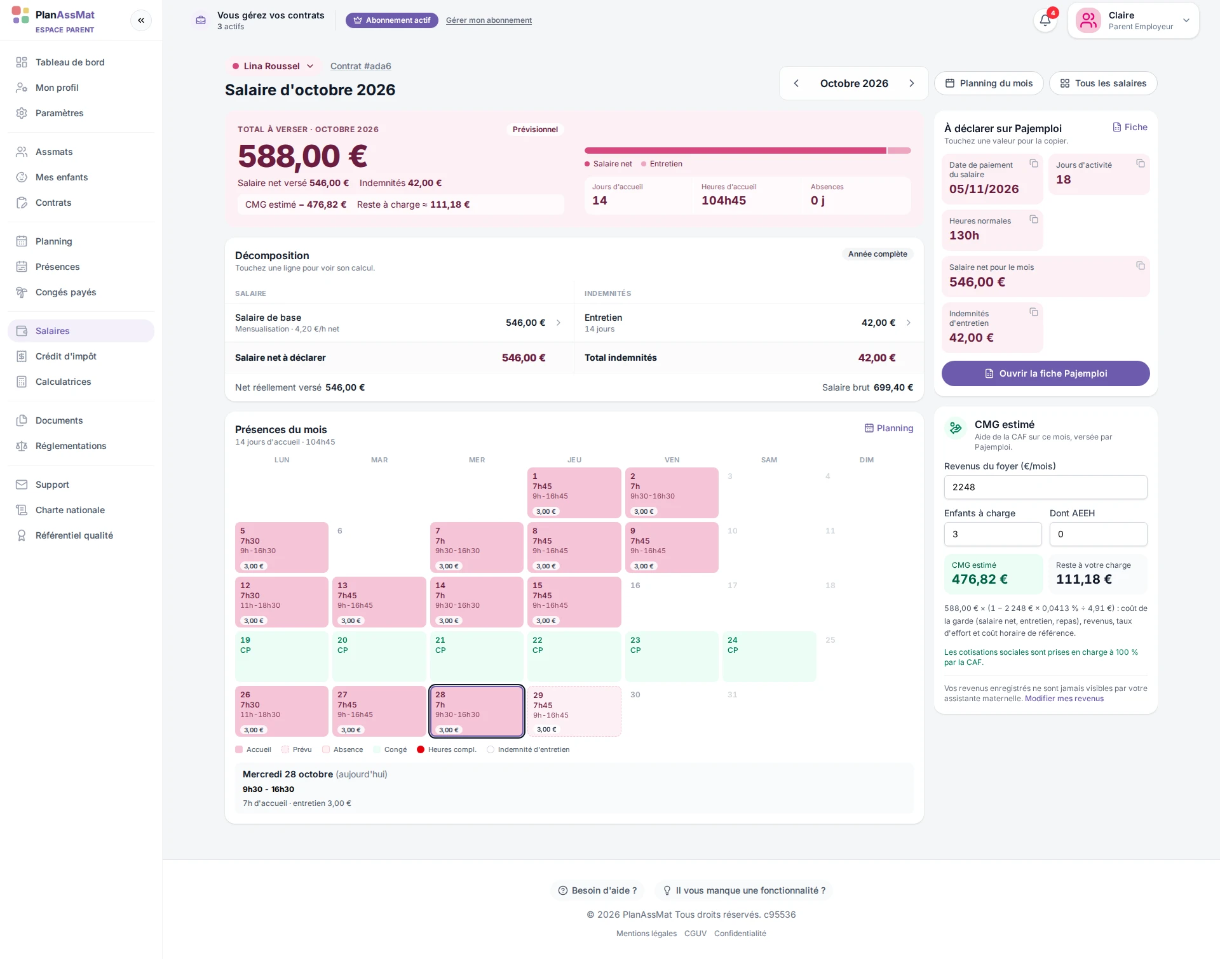Copy the Salaire net pour le mois value

[1141, 266]
